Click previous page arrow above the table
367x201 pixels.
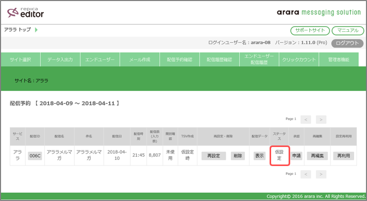[306, 120]
